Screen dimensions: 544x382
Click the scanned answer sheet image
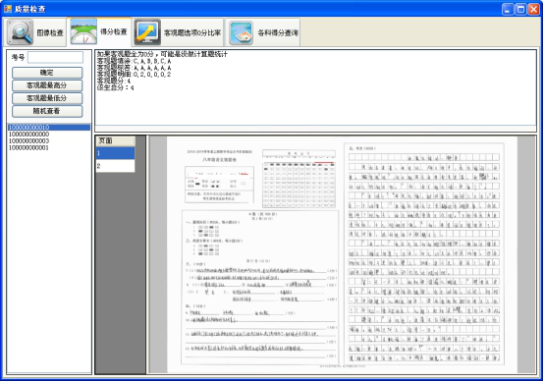click(342, 254)
